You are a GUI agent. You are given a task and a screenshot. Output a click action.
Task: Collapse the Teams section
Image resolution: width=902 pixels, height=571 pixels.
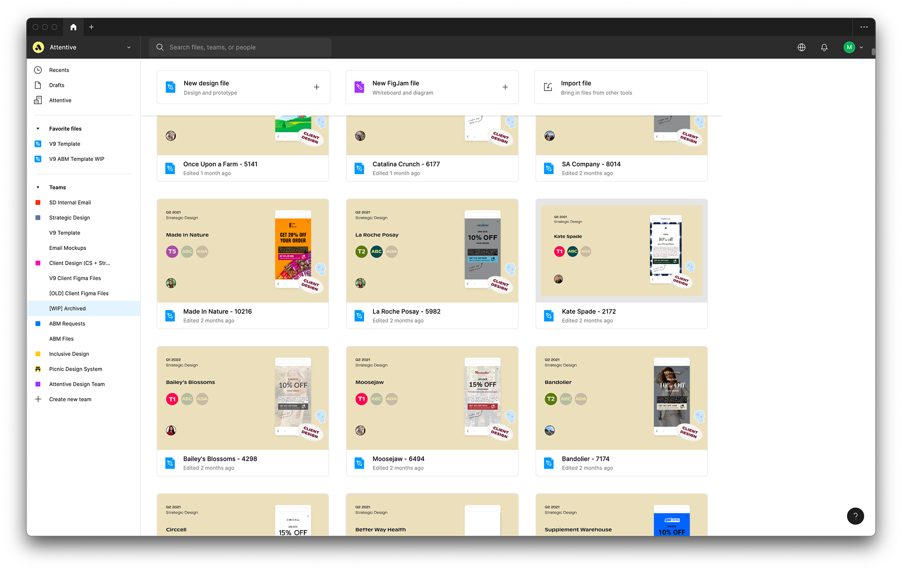pos(38,187)
